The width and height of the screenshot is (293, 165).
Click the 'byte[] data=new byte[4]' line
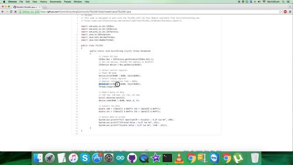(112, 98)
